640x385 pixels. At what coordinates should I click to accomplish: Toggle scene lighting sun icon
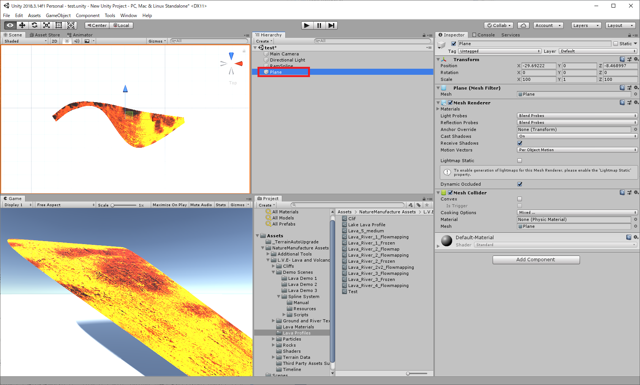pos(67,41)
